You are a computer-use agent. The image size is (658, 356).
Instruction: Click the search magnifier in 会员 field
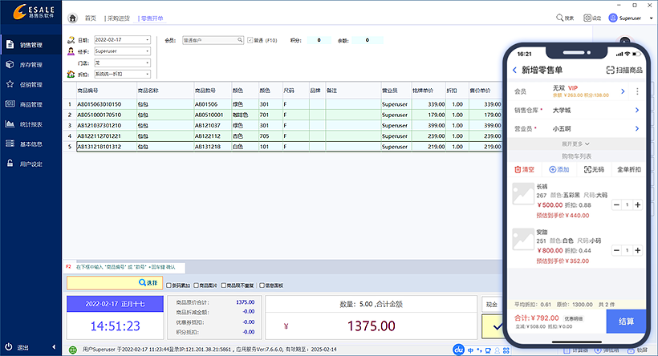pos(240,39)
